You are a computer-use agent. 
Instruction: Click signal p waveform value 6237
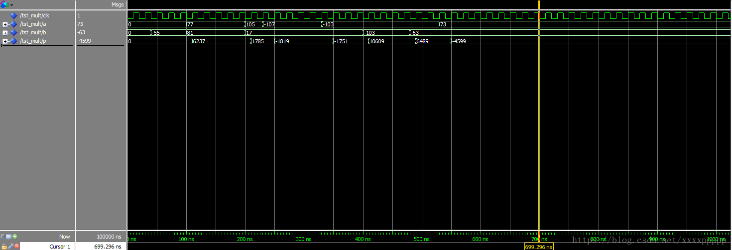[199, 41]
